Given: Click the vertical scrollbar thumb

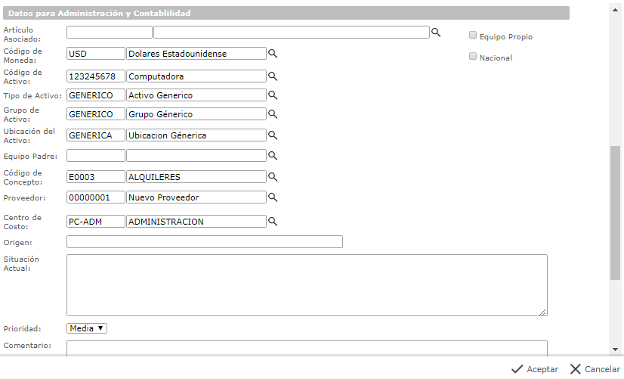Looking at the screenshot, I should pyautogui.click(x=615, y=212).
